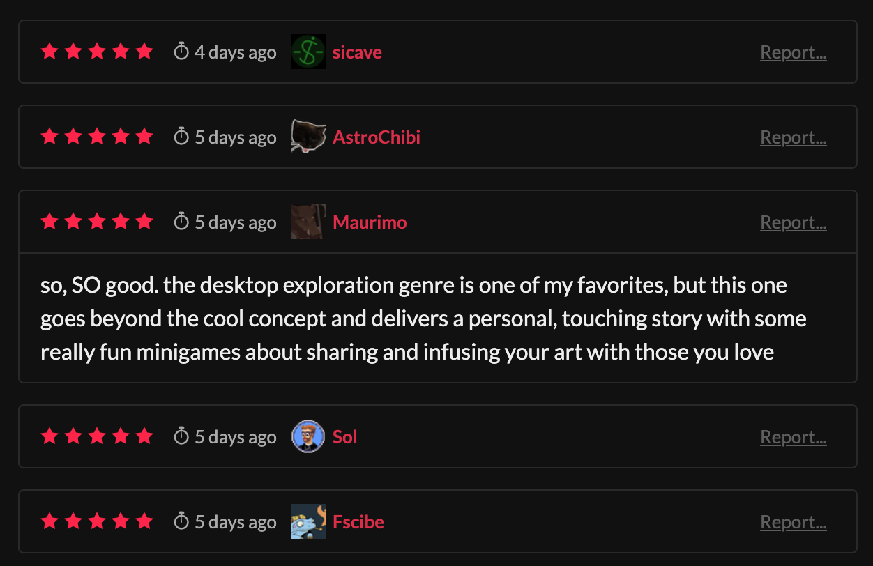This screenshot has width=873, height=566.
Task: Click the clock icon beside '4 days ago'
Action: [x=181, y=52]
